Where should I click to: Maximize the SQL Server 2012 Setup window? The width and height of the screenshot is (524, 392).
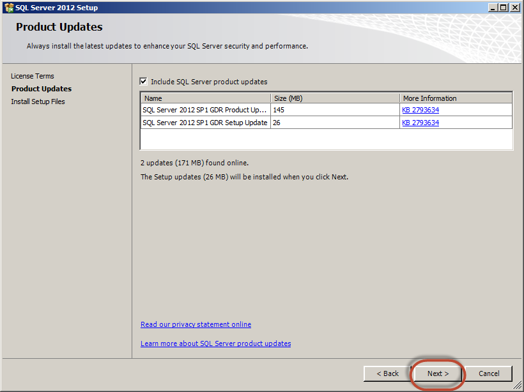(x=504, y=8)
